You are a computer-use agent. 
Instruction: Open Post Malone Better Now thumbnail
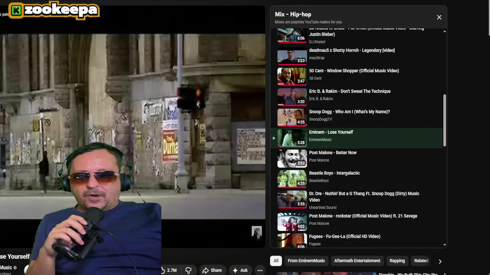point(292,158)
